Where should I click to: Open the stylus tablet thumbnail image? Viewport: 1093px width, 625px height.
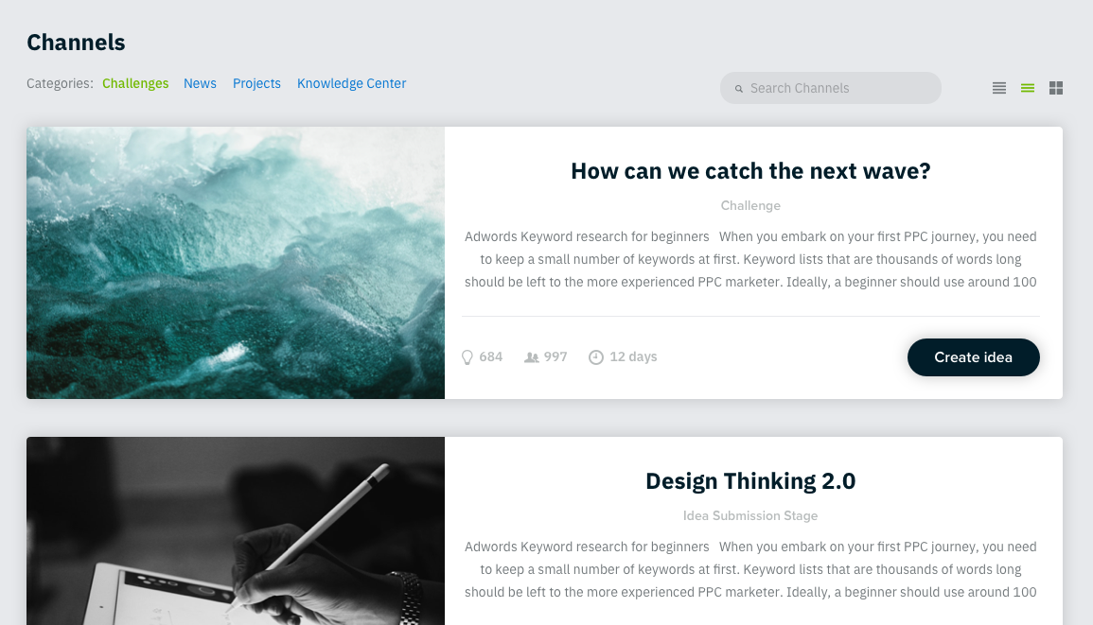point(236,531)
